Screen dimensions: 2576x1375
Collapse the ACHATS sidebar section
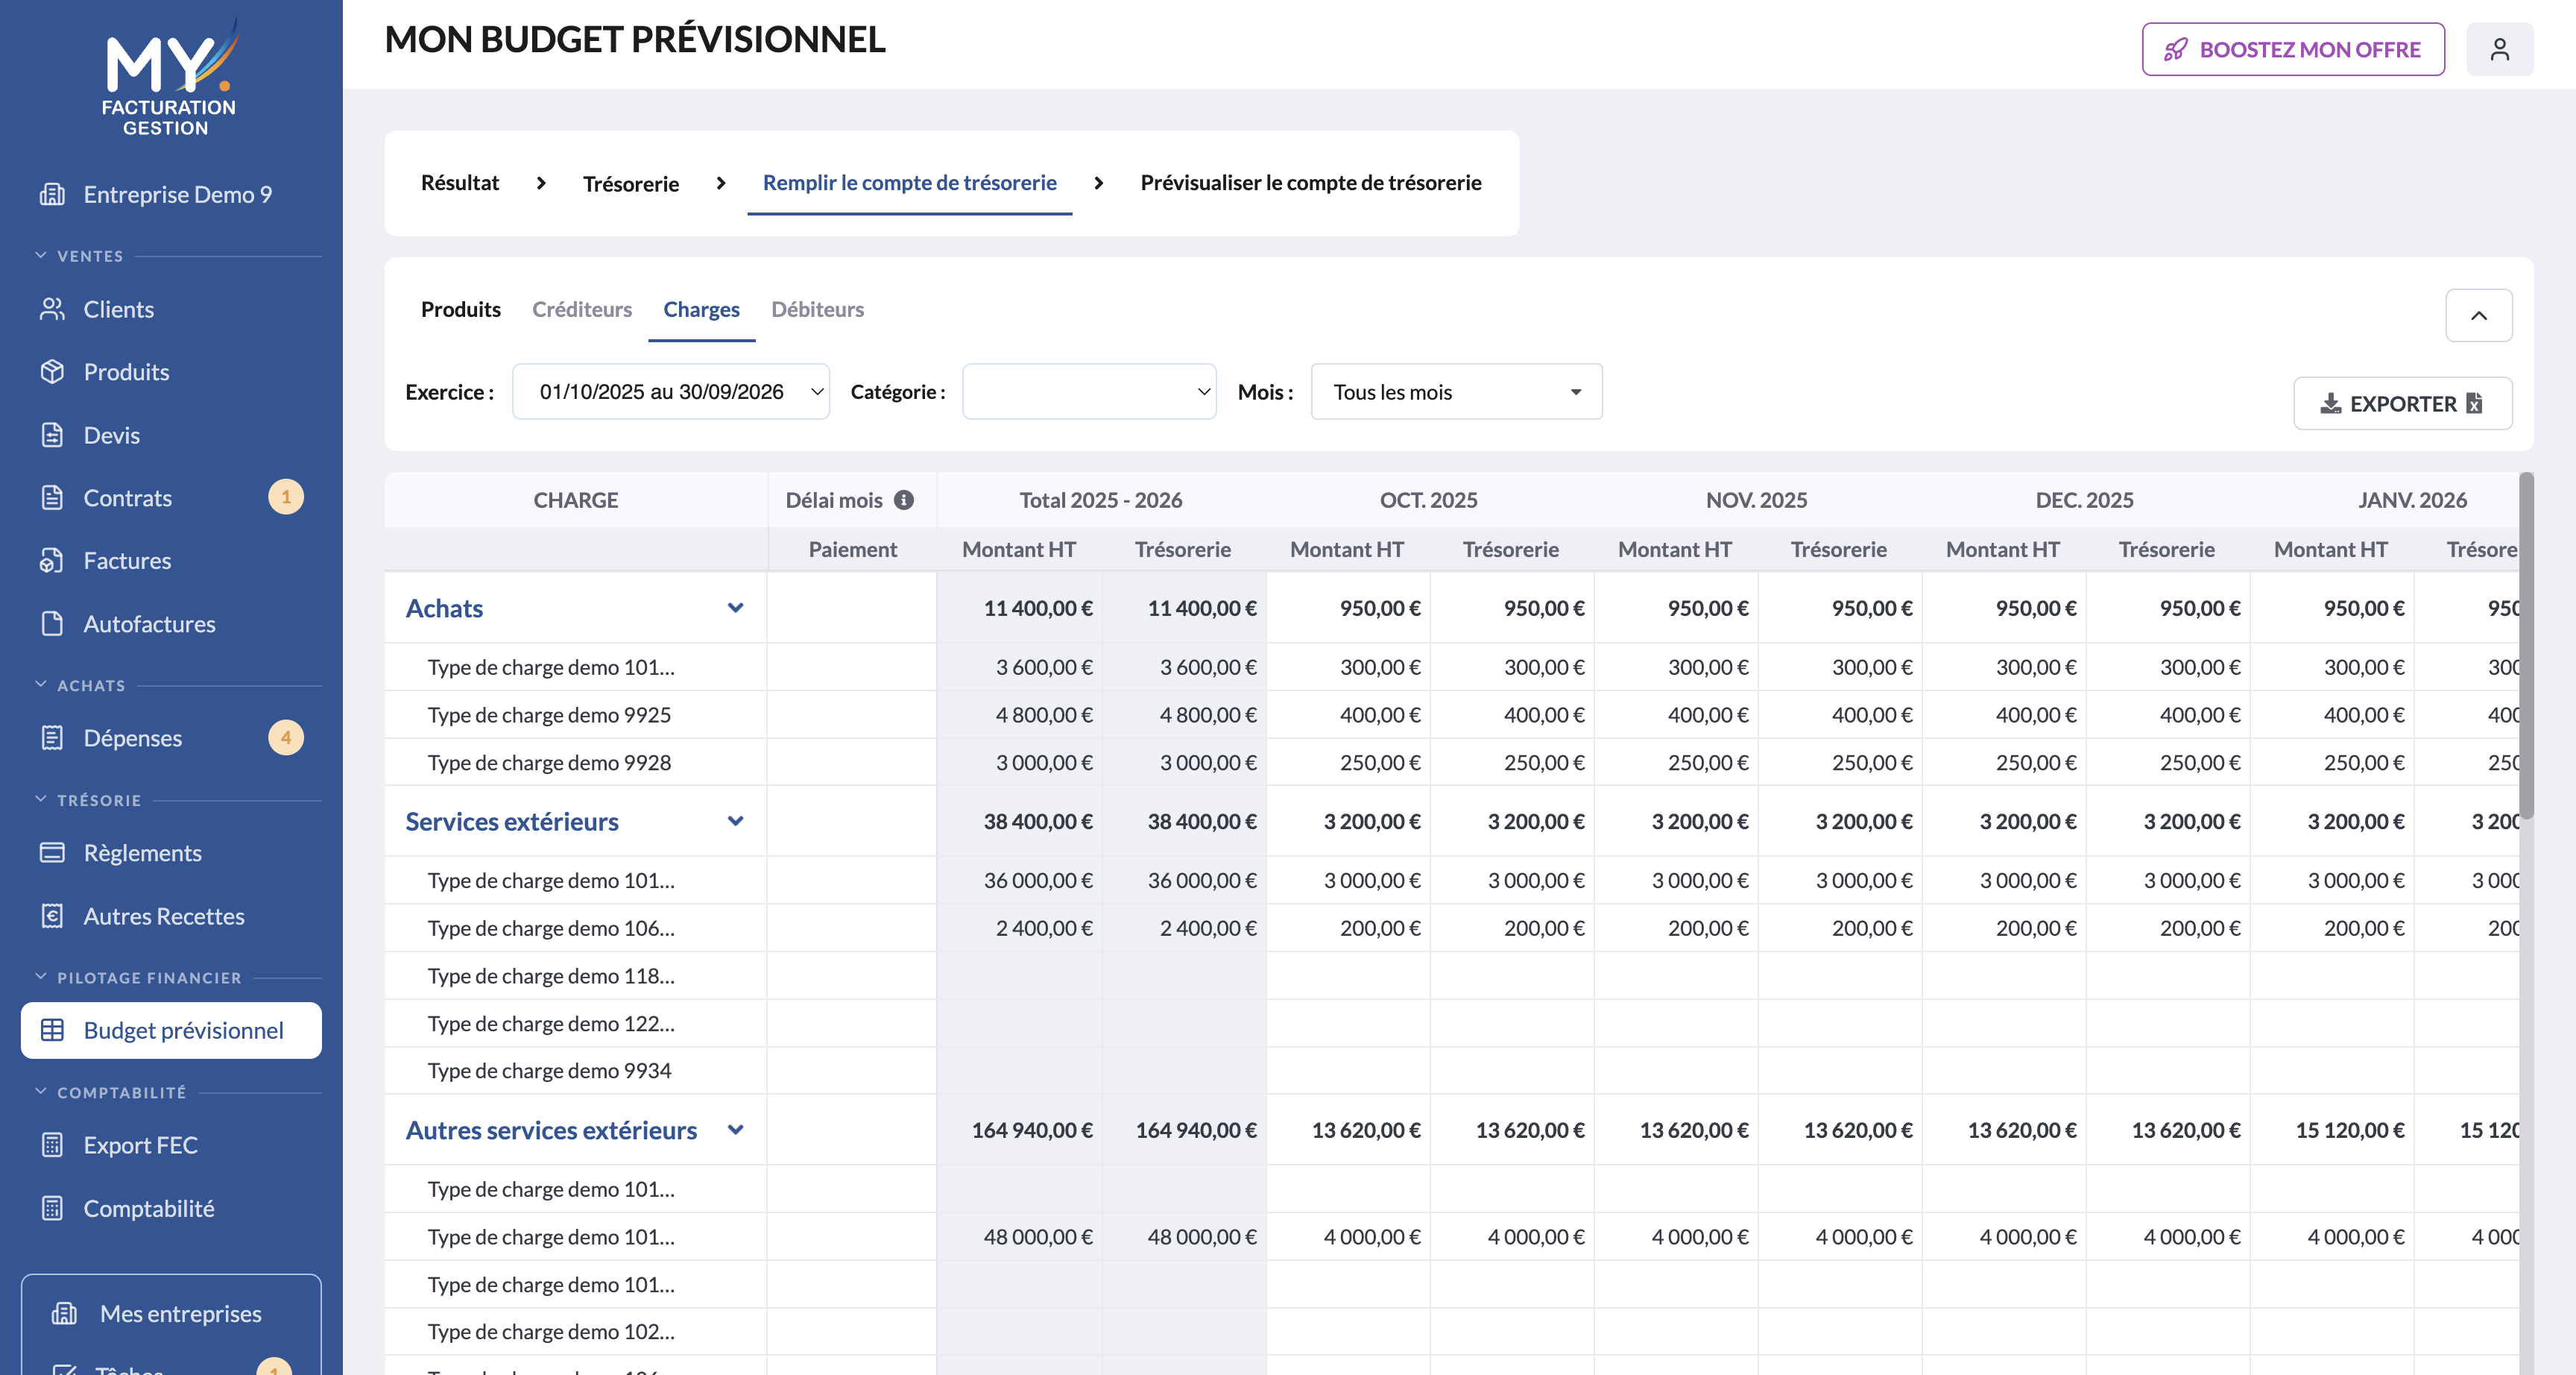[41, 685]
